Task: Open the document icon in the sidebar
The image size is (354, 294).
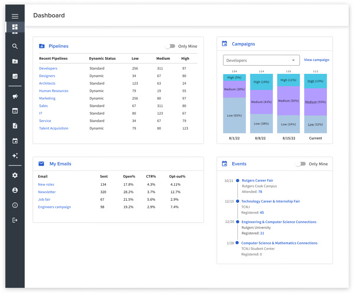Action: (15, 126)
